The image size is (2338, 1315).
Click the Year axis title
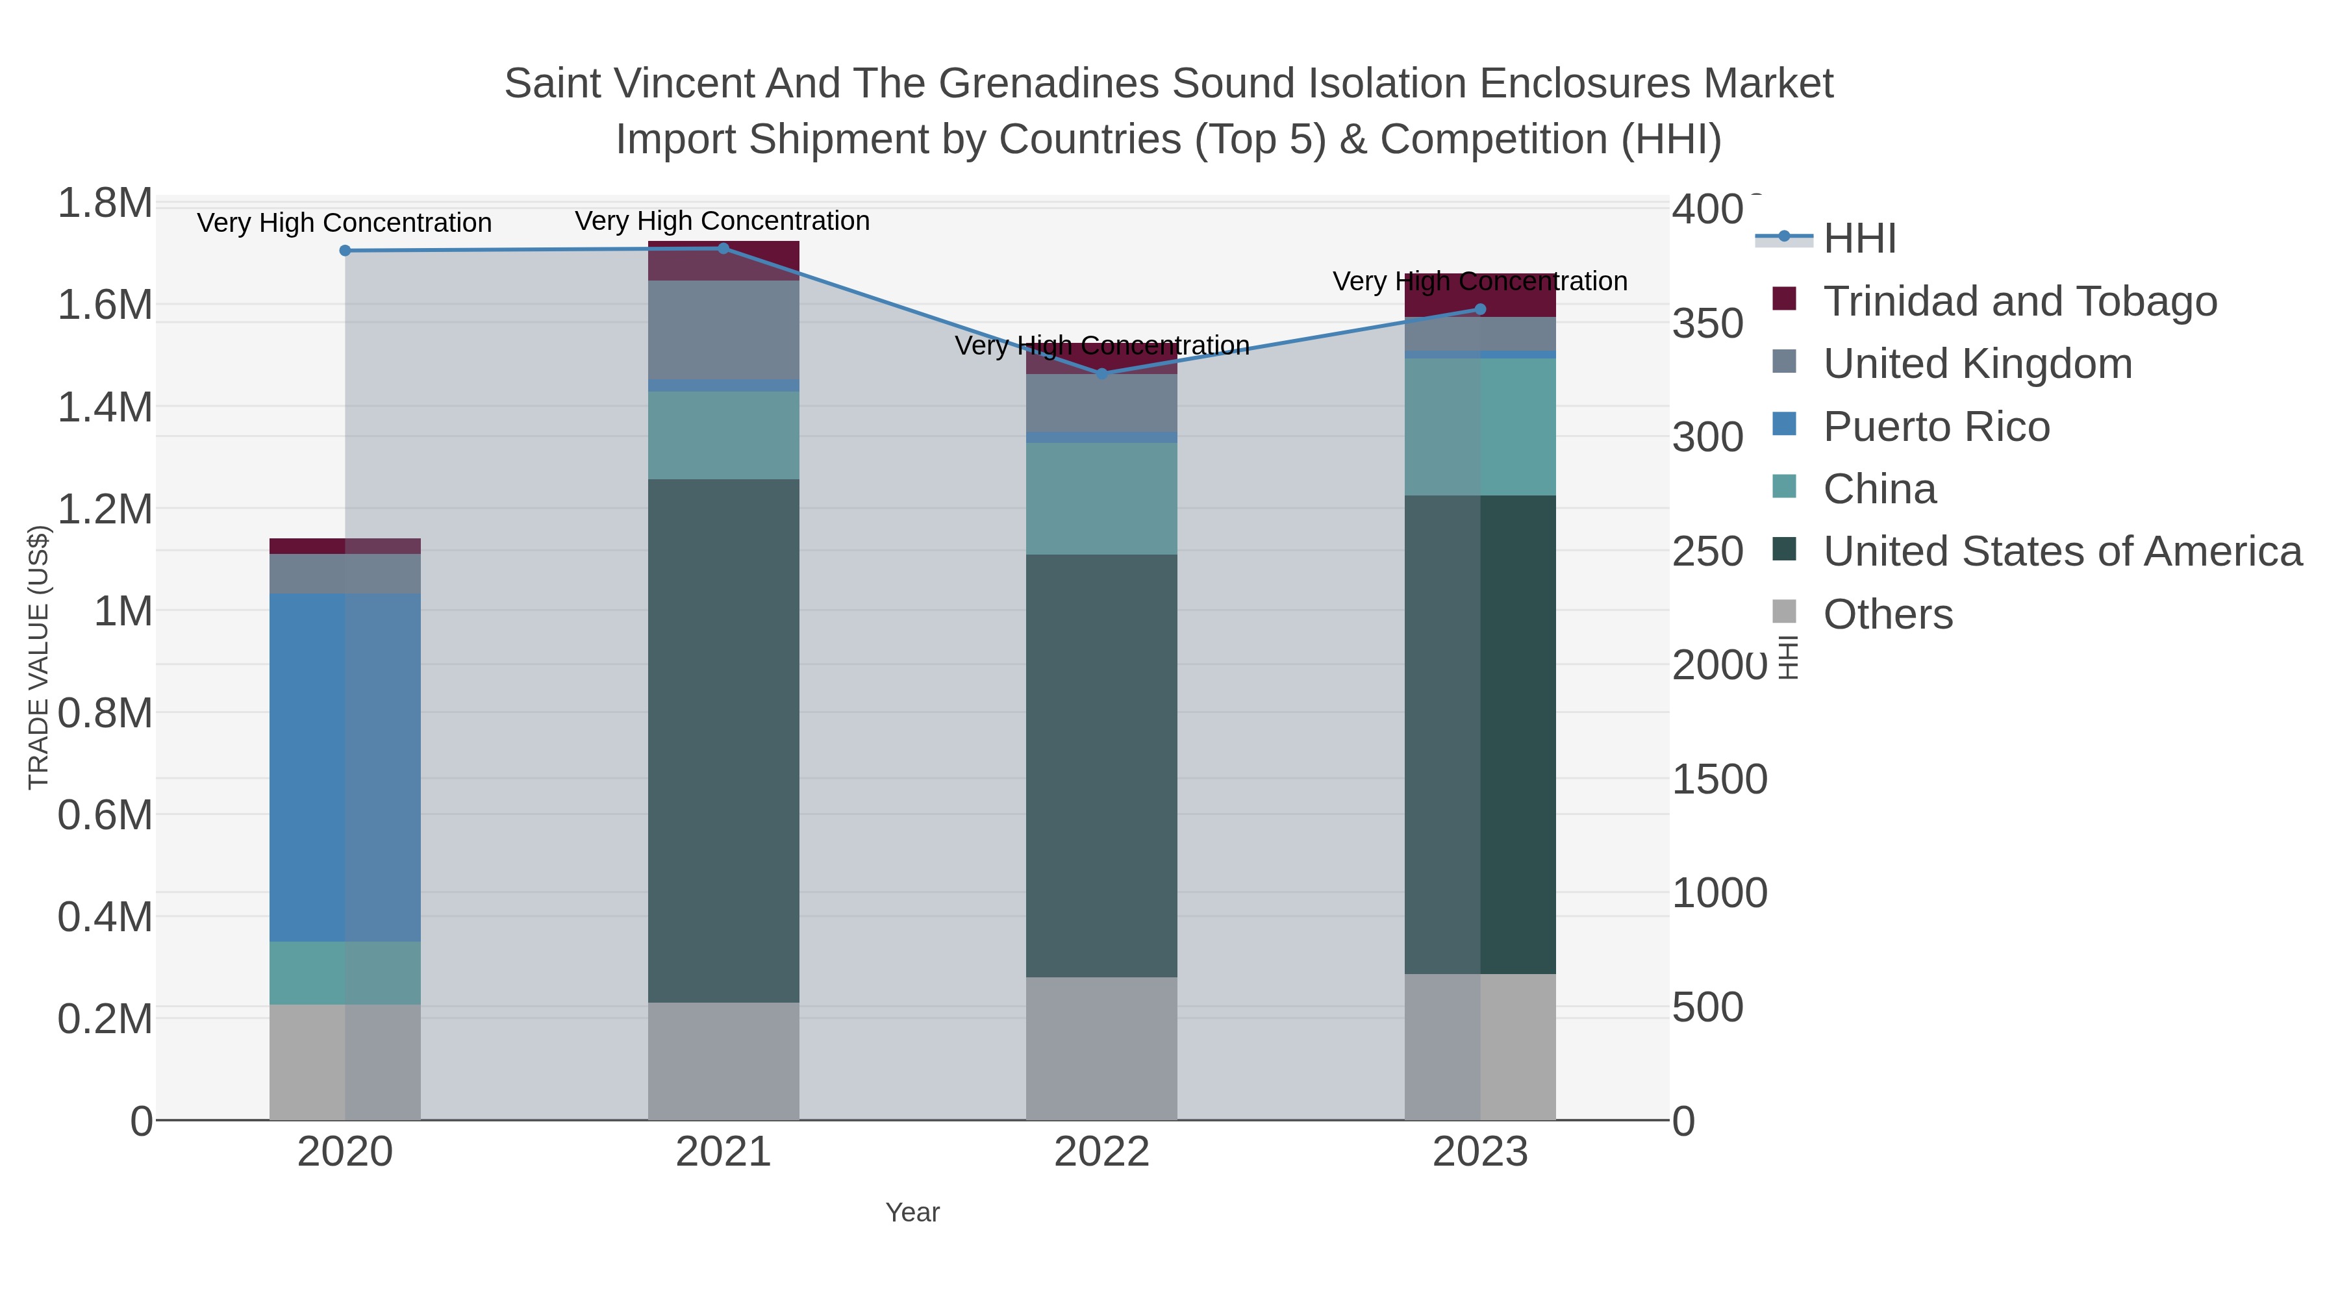(912, 1213)
